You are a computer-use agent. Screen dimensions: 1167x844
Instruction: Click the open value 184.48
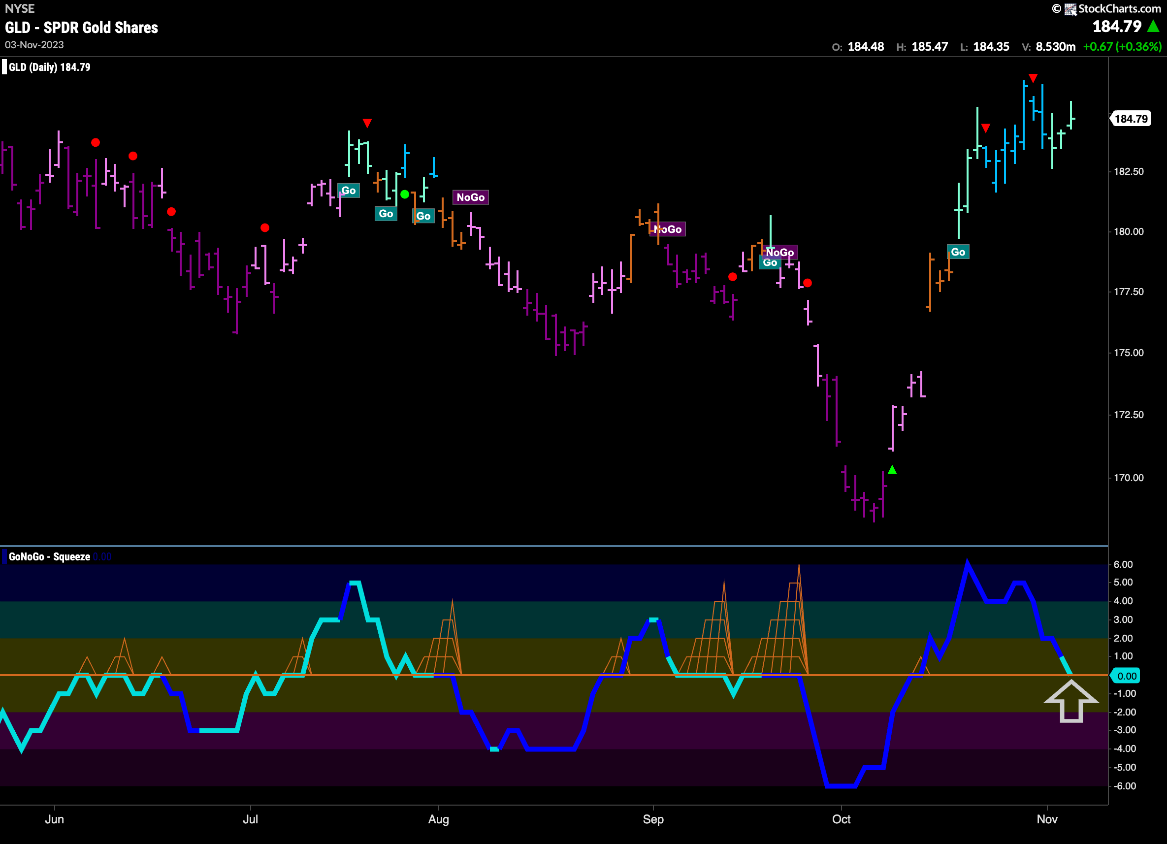(x=866, y=47)
